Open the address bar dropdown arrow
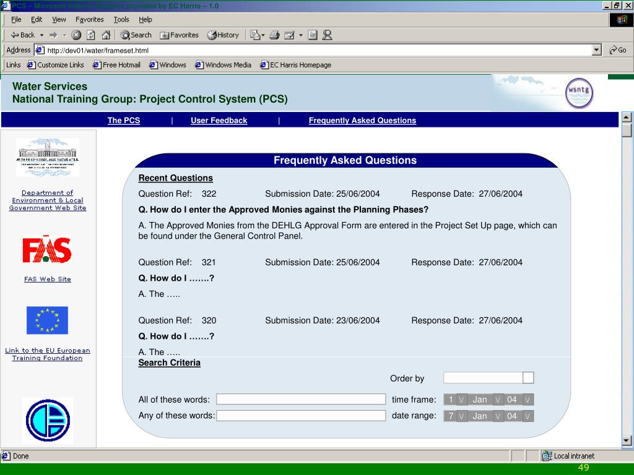 597,50
